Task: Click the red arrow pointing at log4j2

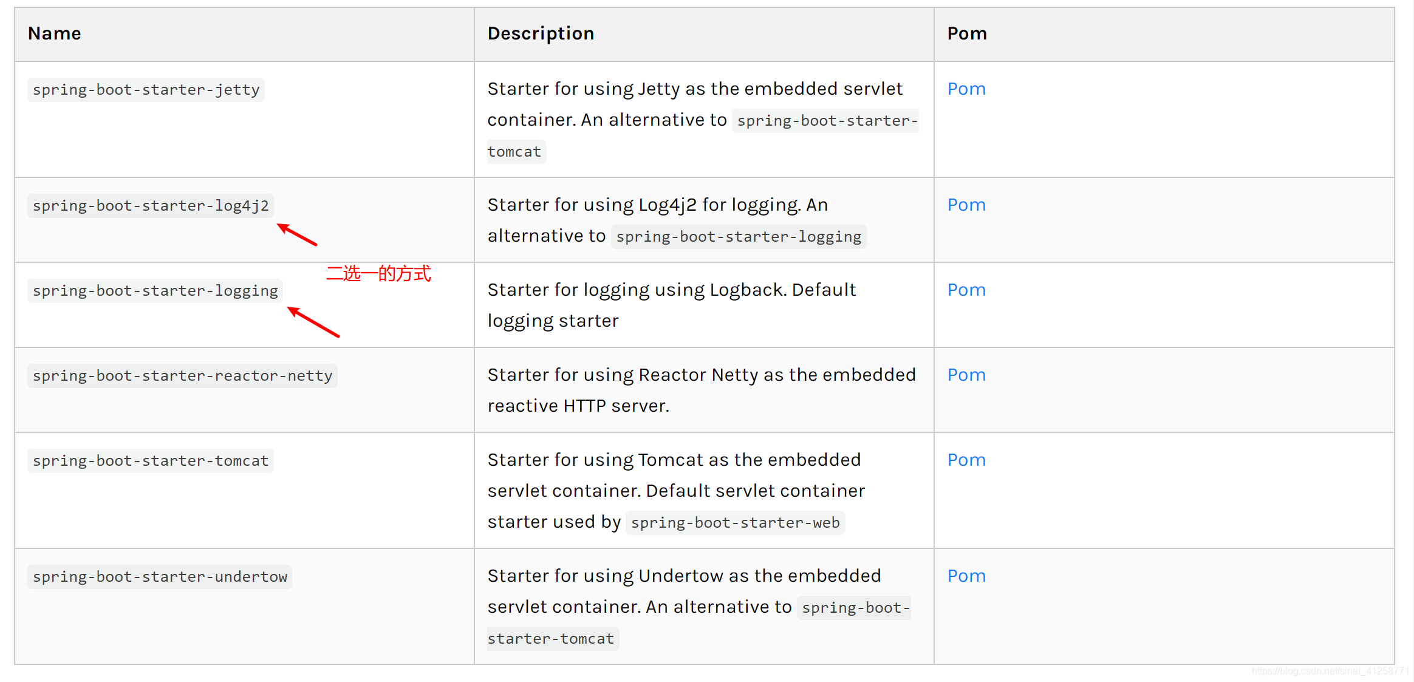Action: (297, 234)
